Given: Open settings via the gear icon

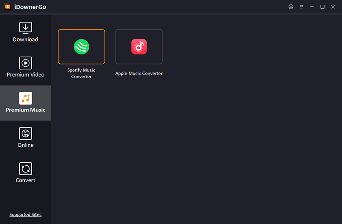Looking at the screenshot, I should (291, 7).
